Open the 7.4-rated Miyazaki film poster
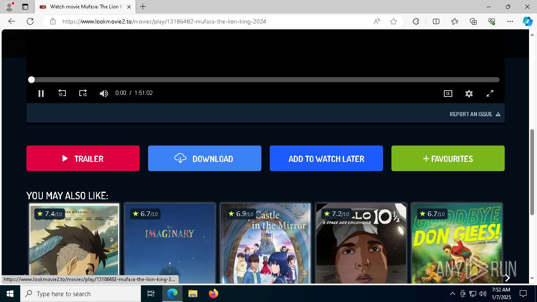The image size is (537, 302). tap(74, 243)
